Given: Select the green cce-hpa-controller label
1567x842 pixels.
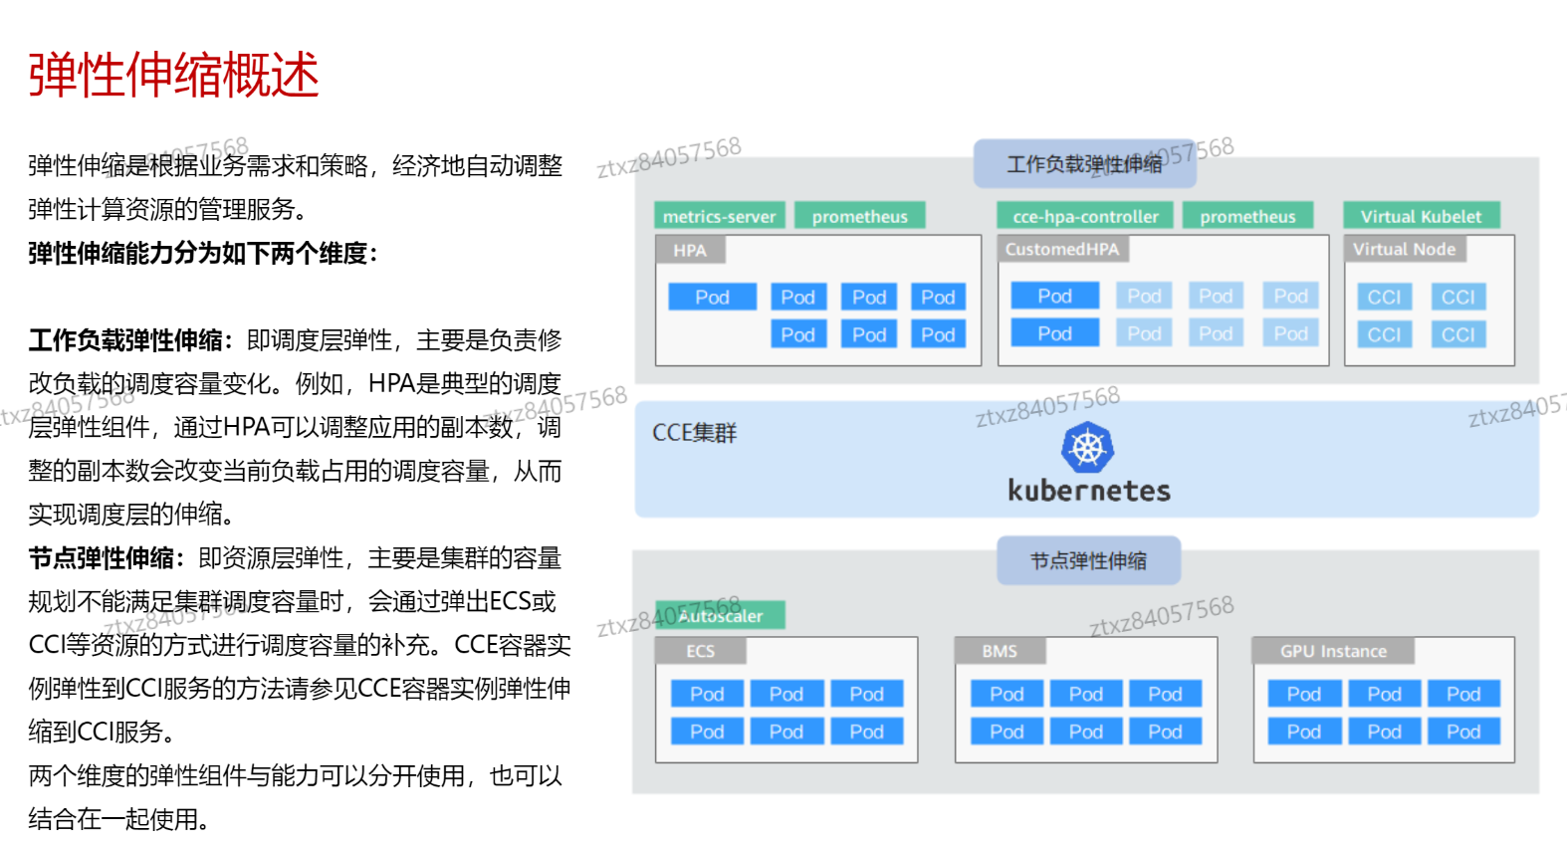Looking at the screenshot, I should point(1085,216).
